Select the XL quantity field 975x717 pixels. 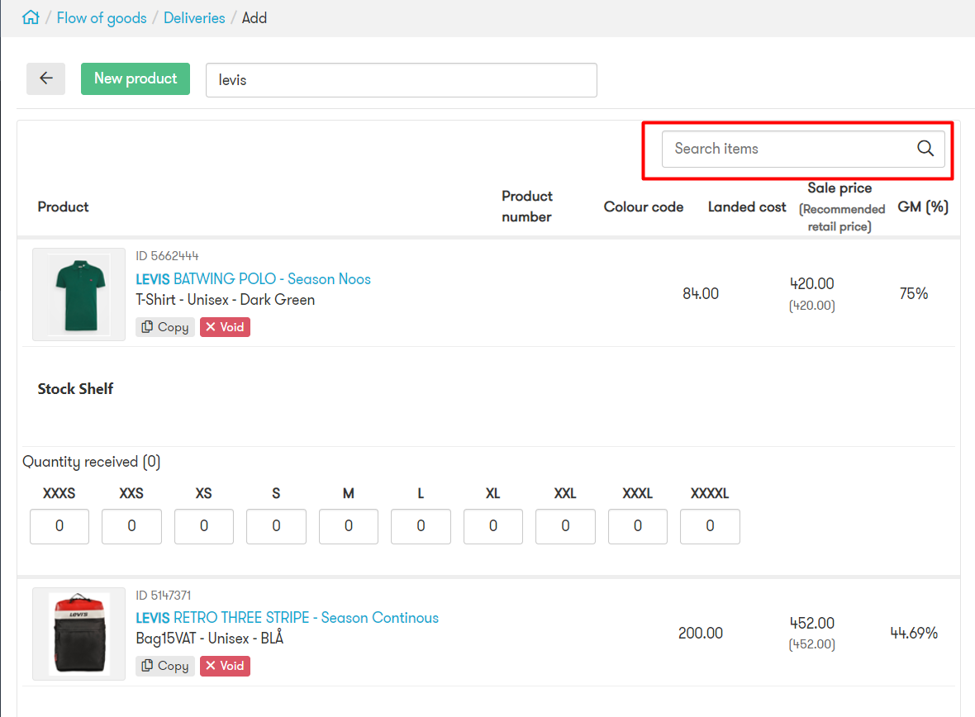click(493, 526)
